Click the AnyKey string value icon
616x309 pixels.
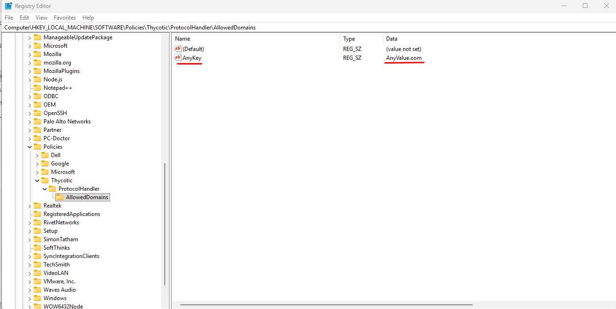pos(177,57)
